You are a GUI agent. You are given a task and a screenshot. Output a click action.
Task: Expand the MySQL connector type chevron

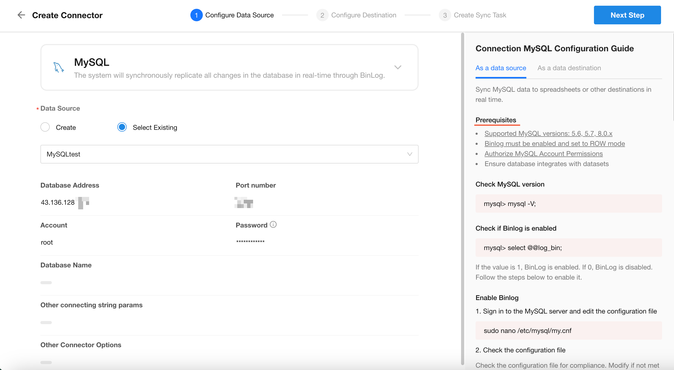click(x=398, y=67)
